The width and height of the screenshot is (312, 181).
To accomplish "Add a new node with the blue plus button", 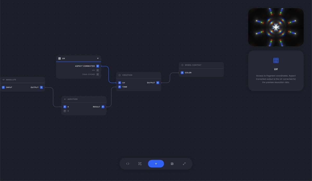I will [x=156, y=164].
